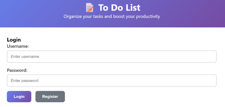Click the gray Register button
The width and height of the screenshot is (225, 107).
tap(50, 97)
